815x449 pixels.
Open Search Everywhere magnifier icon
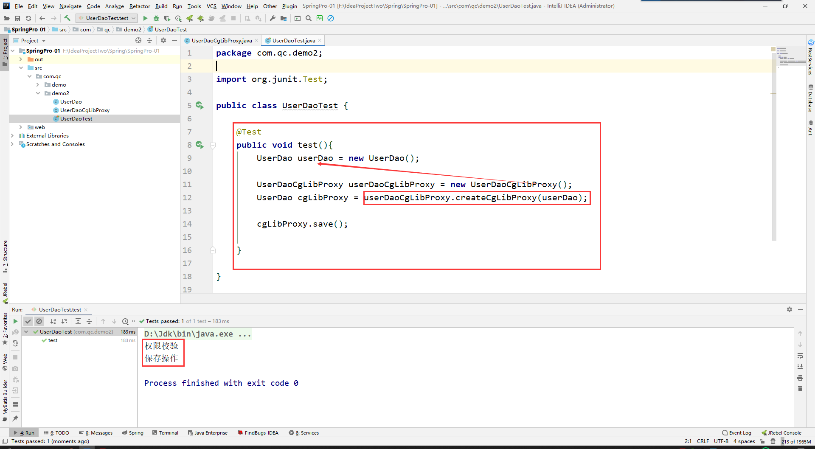click(x=309, y=18)
